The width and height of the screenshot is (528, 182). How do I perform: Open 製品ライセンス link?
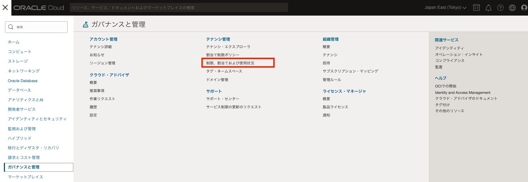(x=336, y=107)
